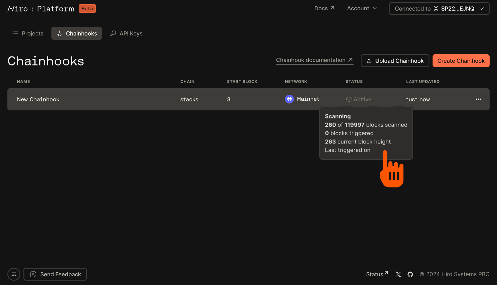
Task: Click the Last triggered on line
Action: pyautogui.click(x=348, y=150)
